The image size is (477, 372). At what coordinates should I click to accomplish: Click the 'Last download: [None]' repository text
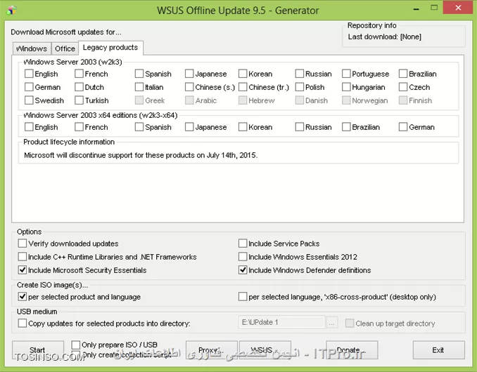point(385,36)
